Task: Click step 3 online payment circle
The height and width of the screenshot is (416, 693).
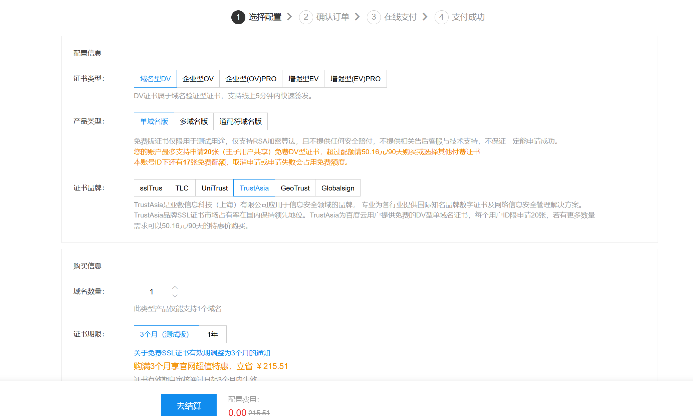Action: (x=374, y=17)
